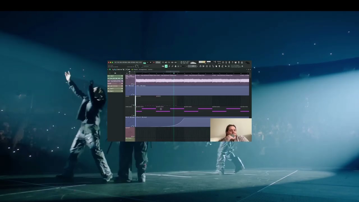
Task: Select the playlist slip tool
Action: click(121, 70)
